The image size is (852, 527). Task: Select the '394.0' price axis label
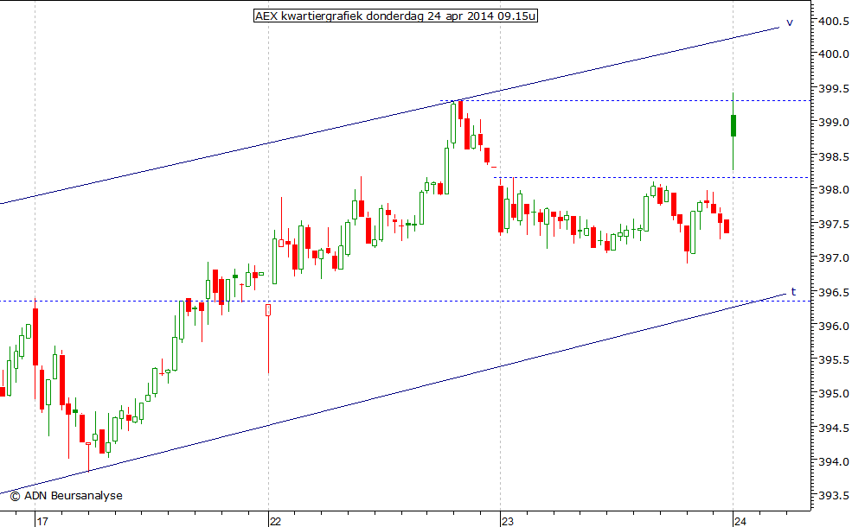pos(834,462)
